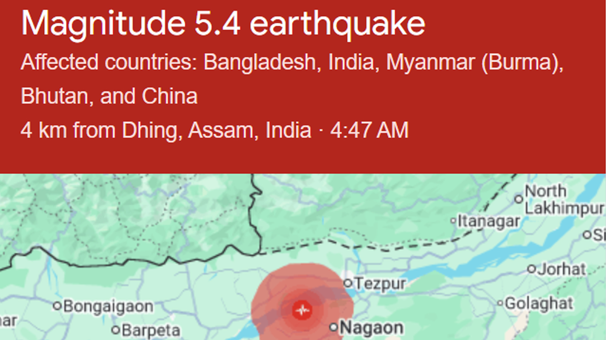Viewport: 606px width, 340px height.
Task: Click the Nagaon city marker circle
Action: (x=334, y=327)
